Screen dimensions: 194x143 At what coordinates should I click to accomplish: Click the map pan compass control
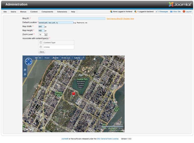coord(29,62)
